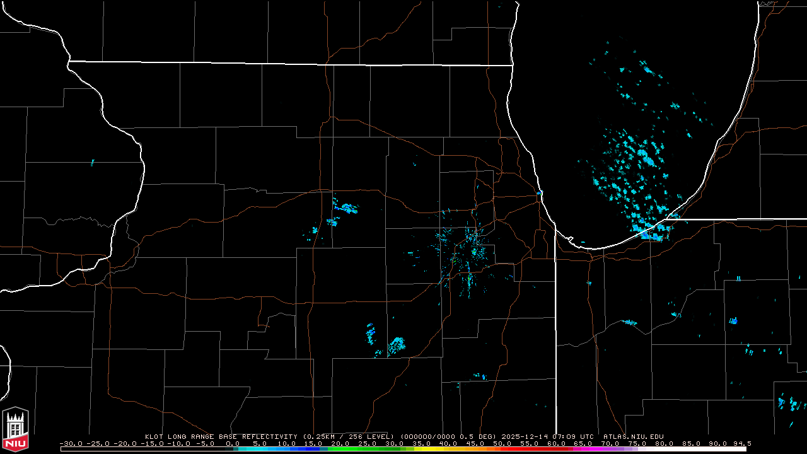This screenshot has height=454, width=807.
Task: Click the rounded echo blob in lower center
Action: coord(397,344)
